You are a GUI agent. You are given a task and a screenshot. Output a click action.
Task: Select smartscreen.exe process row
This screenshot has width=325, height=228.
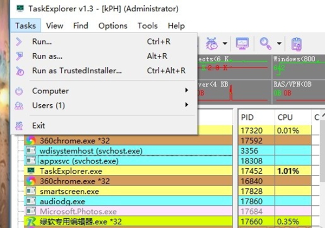click(128, 191)
